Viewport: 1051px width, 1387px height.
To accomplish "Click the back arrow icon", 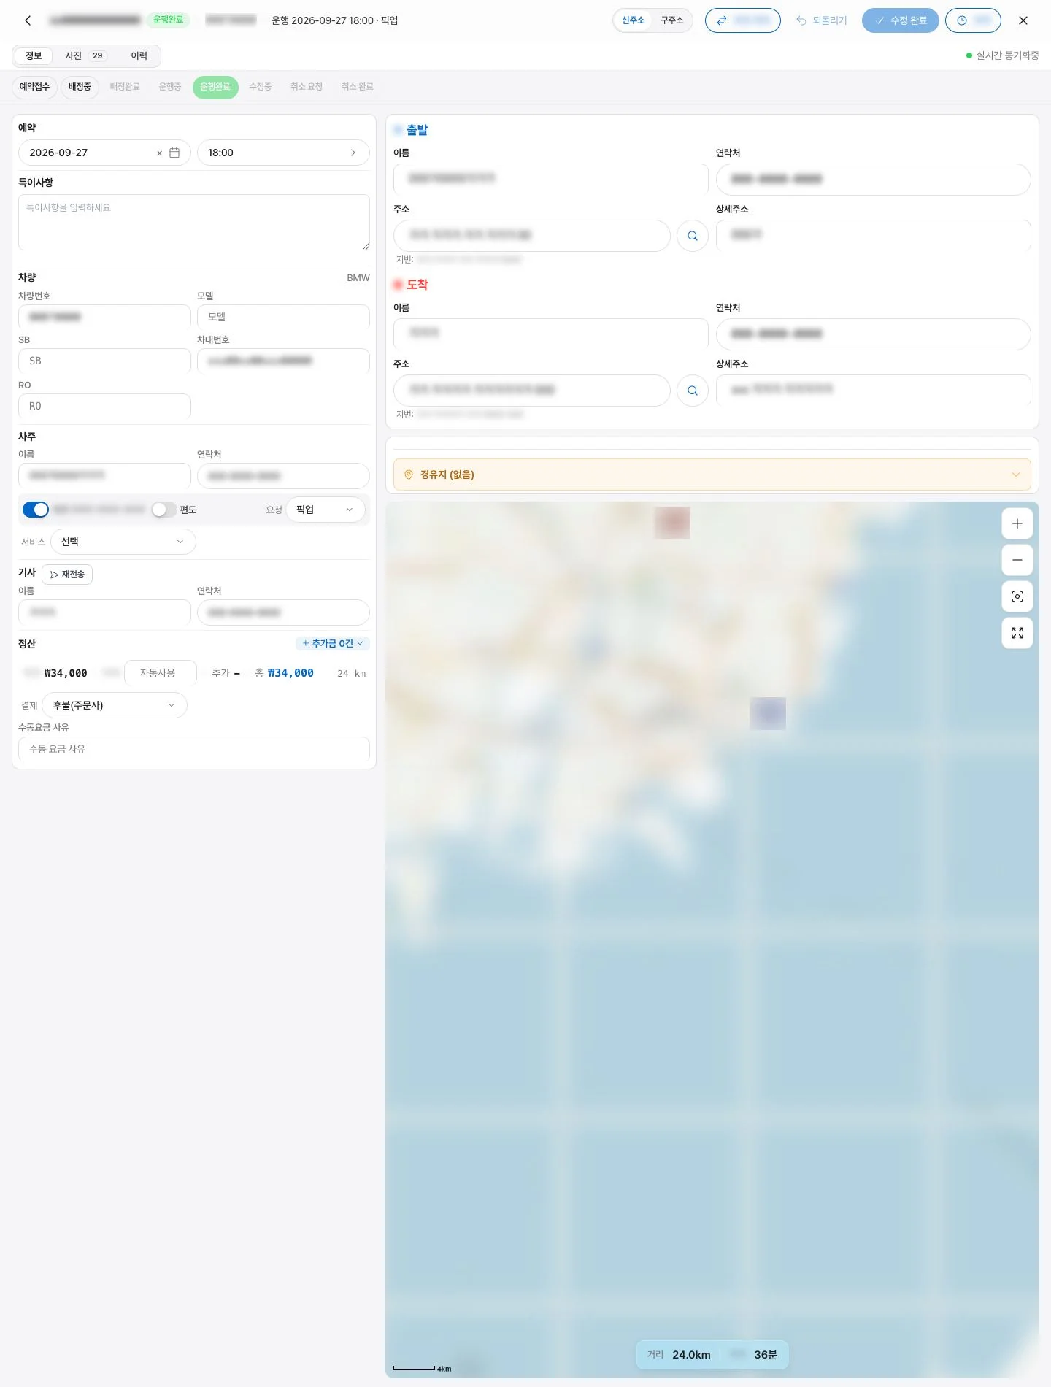I will 28,20.
